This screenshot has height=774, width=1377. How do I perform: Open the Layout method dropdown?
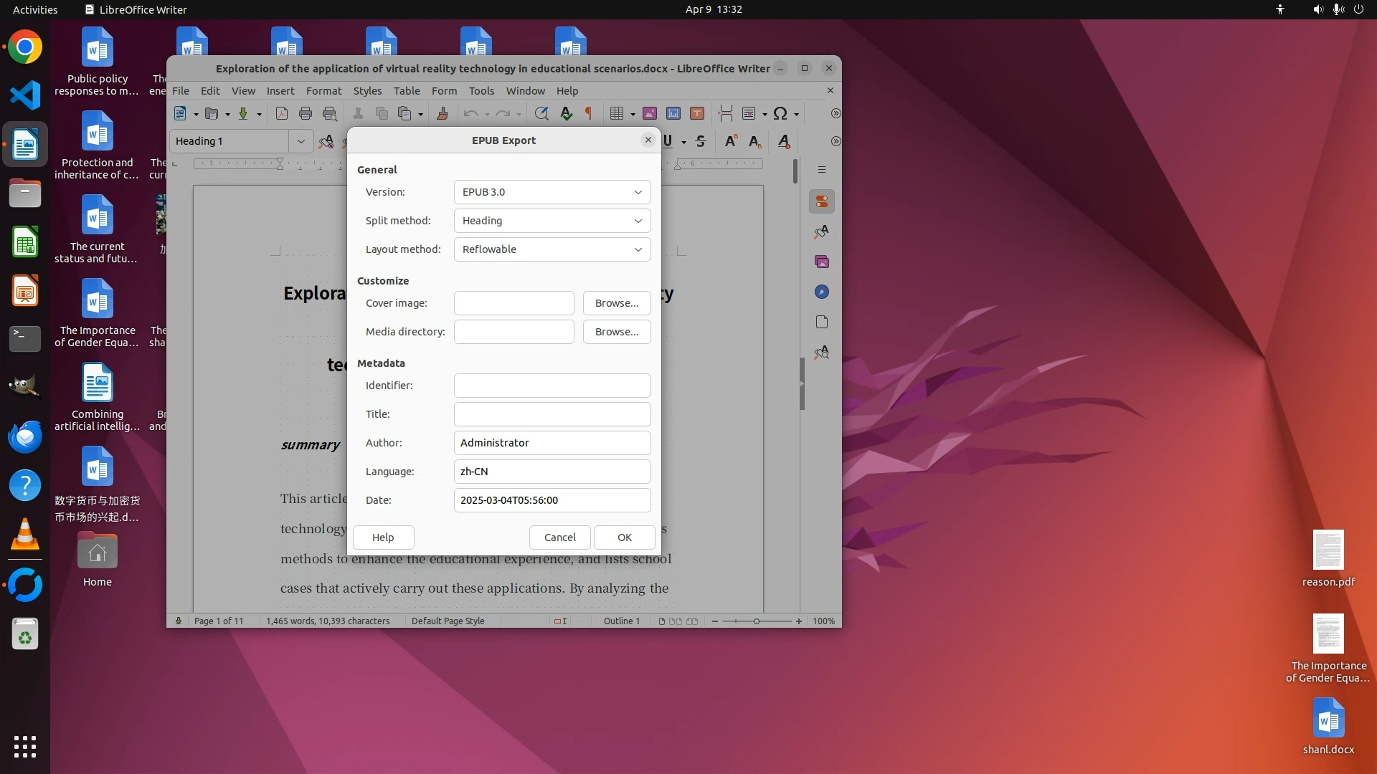click(552, 249)
